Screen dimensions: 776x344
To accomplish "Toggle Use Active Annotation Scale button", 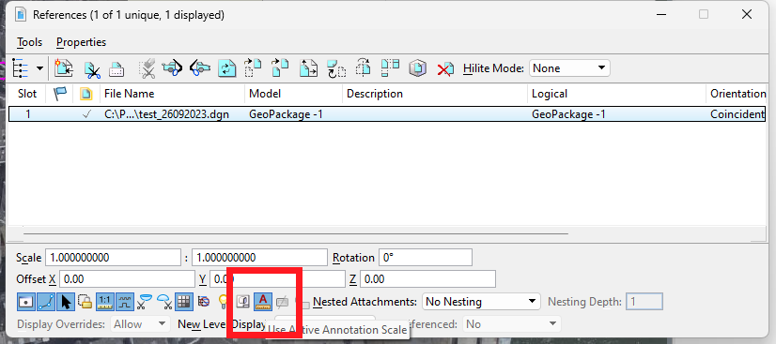I will coord(263,301).
